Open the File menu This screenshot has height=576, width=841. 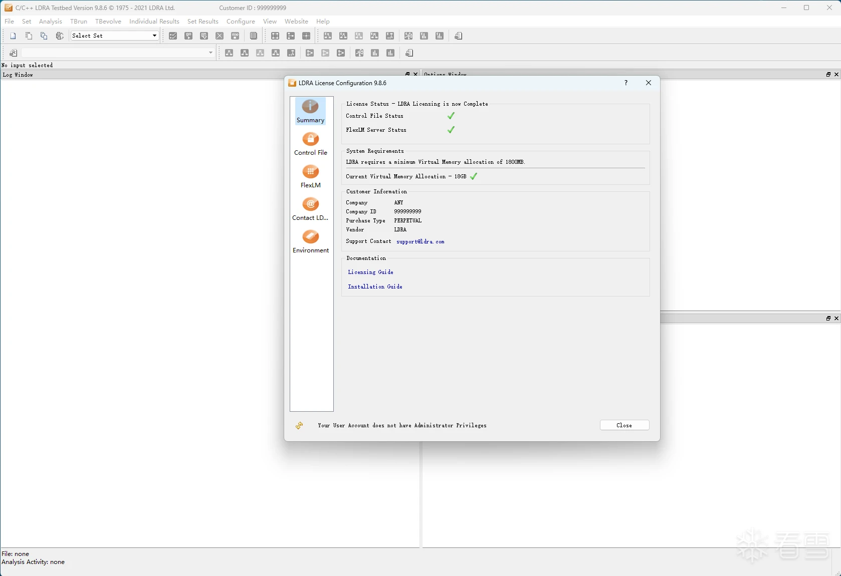(9, 22)
